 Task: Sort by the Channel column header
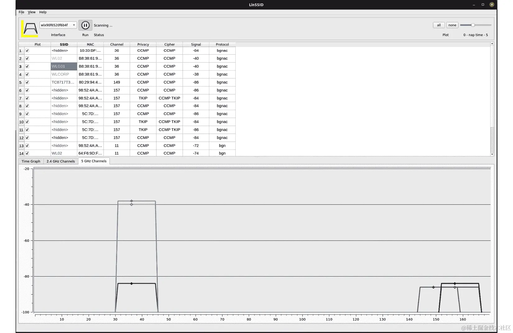point(117,44)
